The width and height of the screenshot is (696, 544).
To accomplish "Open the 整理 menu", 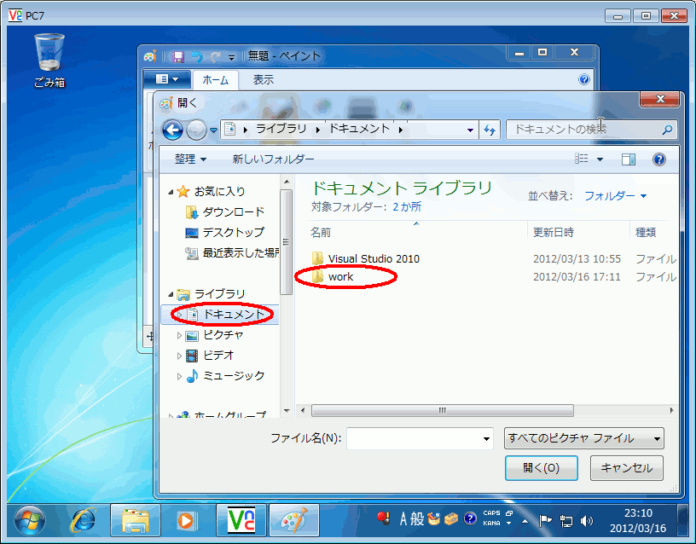I will [x=190, y=159].
